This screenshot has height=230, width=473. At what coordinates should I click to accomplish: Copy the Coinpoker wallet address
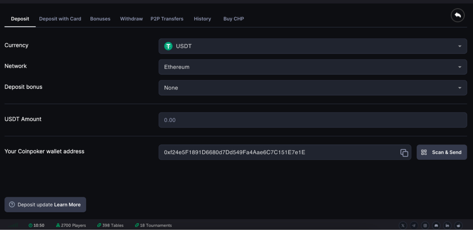[404, 152]
